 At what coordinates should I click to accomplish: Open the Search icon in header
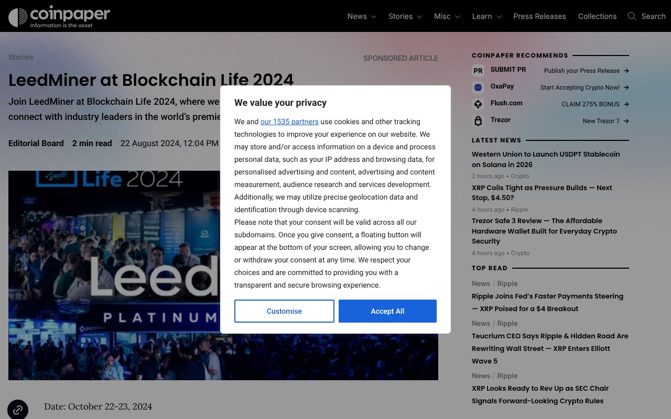click(x=632, y=16)
